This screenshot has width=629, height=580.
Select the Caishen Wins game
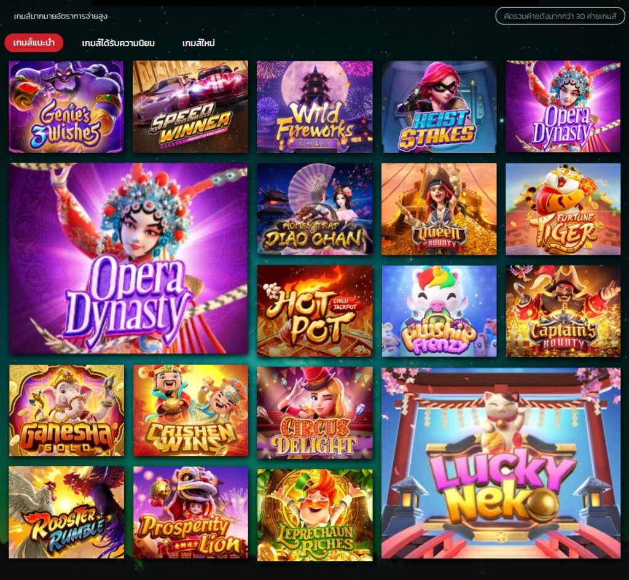[x=190, y=411]
